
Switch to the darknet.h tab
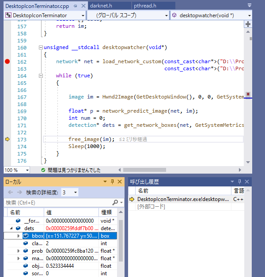click(101, 6)
